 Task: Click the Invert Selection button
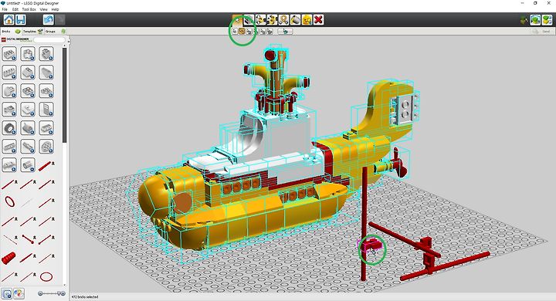tap(286, 31)
